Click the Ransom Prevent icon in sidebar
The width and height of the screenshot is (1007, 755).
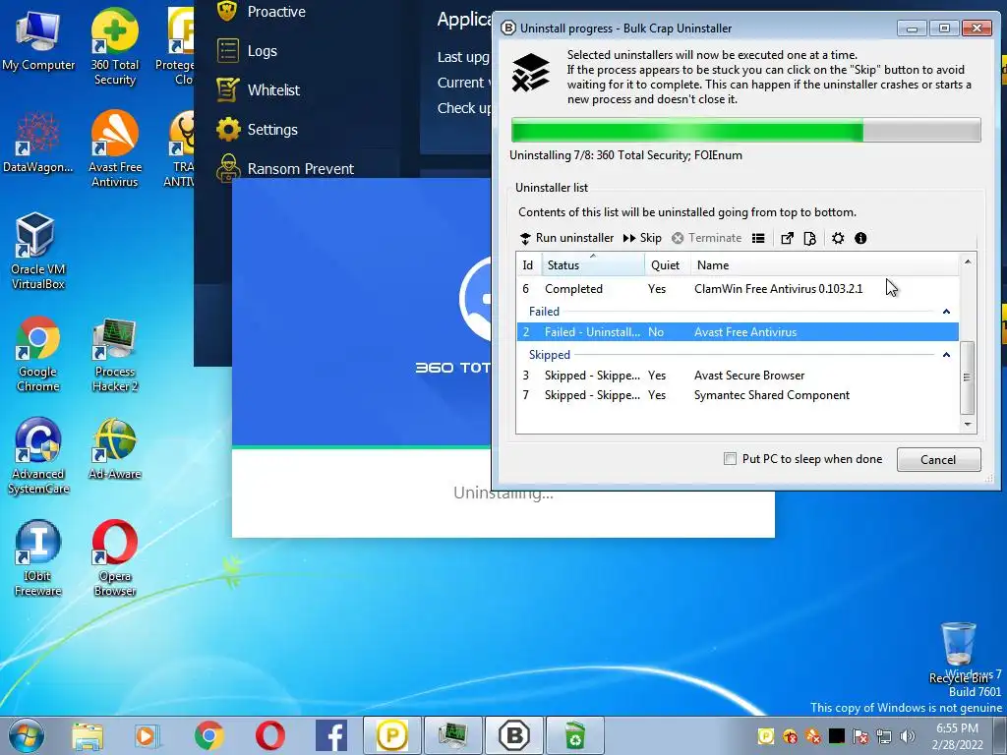(x=228, y=168)
